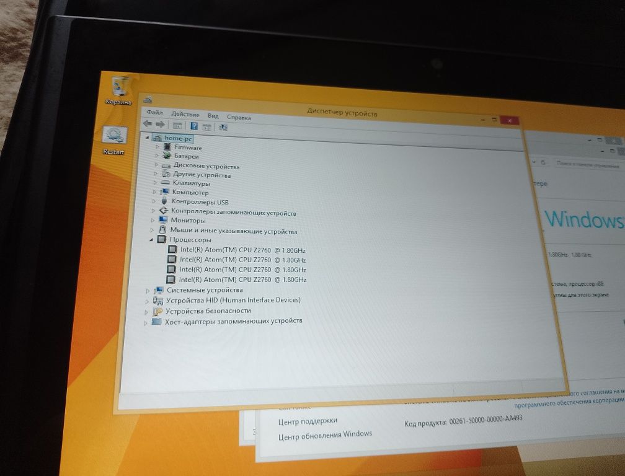Select the Restart desktop shortcut
The image size is (625, 476).
point(114,140)
